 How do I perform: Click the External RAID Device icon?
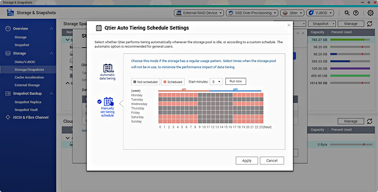point(179,13)
